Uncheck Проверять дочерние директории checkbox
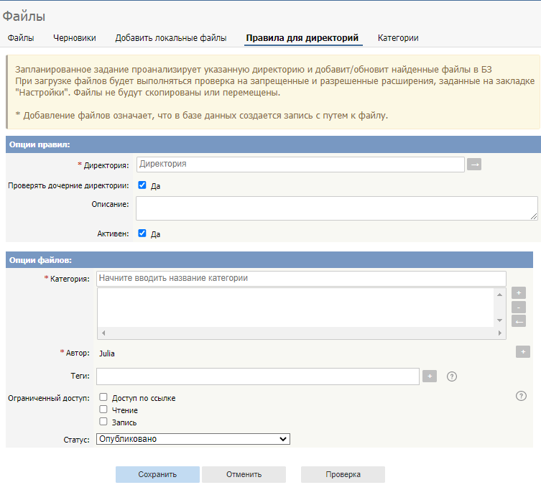This screenshot has height=490, width=541. (142, 185)
